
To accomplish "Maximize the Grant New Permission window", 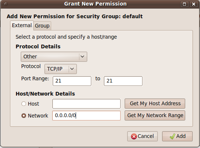I will [184, 4].
